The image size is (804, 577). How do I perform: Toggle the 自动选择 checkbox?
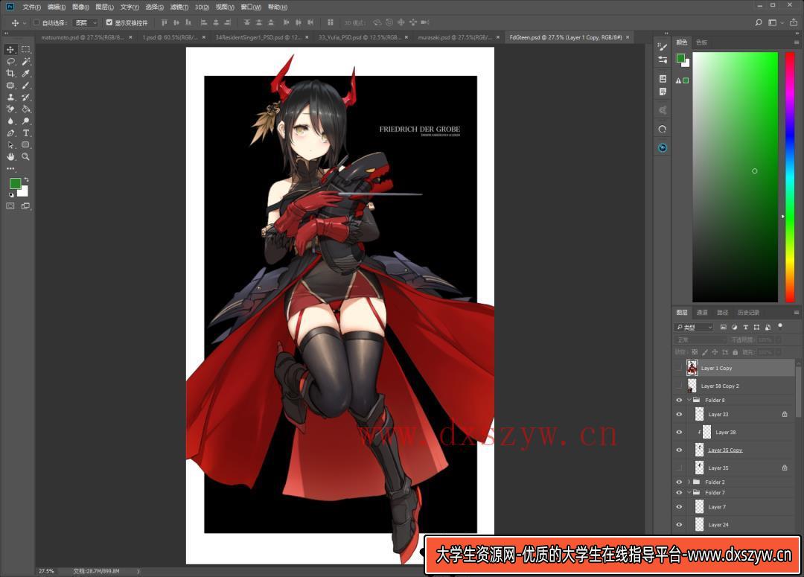coord(36,22)
